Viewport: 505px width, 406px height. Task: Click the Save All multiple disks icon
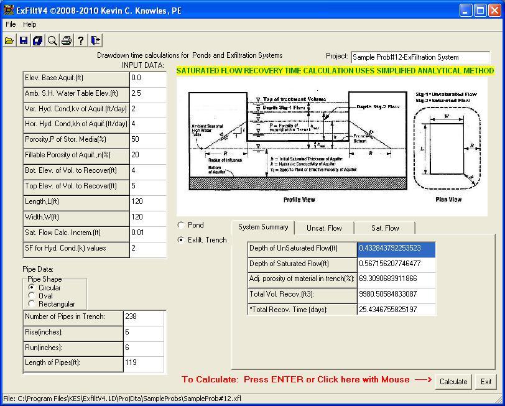point(38,40)
